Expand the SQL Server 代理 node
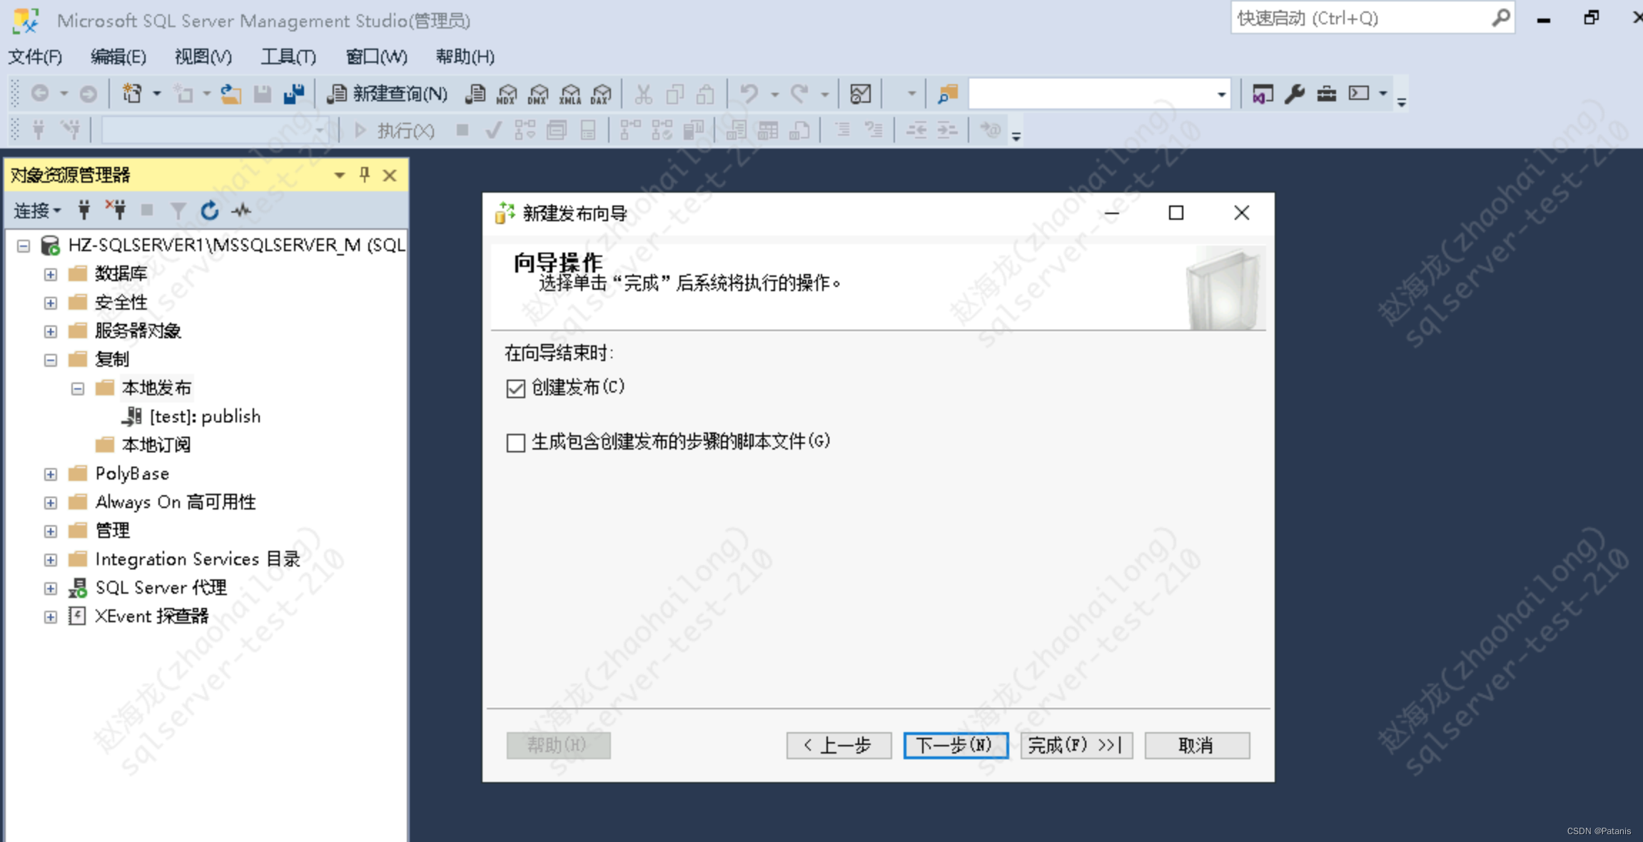 (50, 588)
